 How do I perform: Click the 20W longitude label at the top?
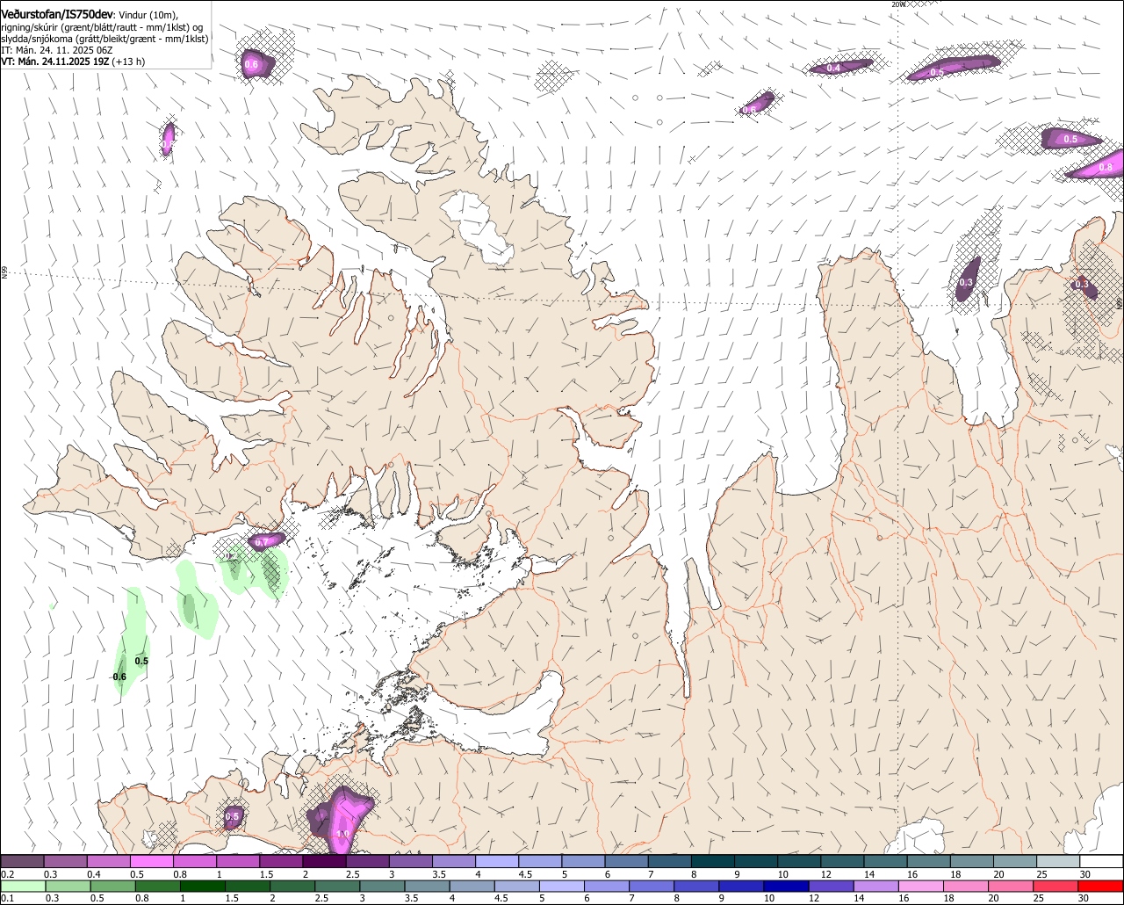[897, 4]
